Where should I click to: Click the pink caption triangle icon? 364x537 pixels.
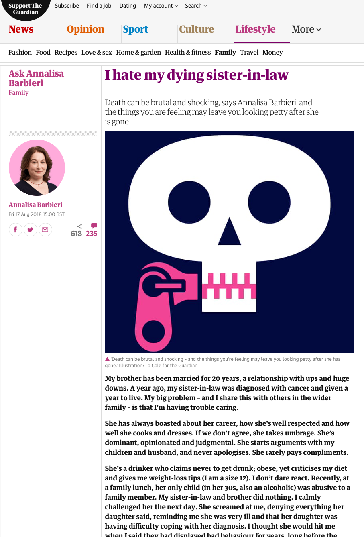(107, 359)
